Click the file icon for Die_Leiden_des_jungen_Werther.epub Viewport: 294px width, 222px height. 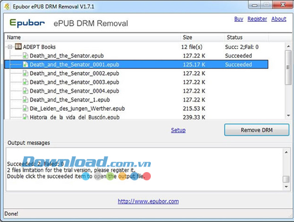[x=26, y=108]
